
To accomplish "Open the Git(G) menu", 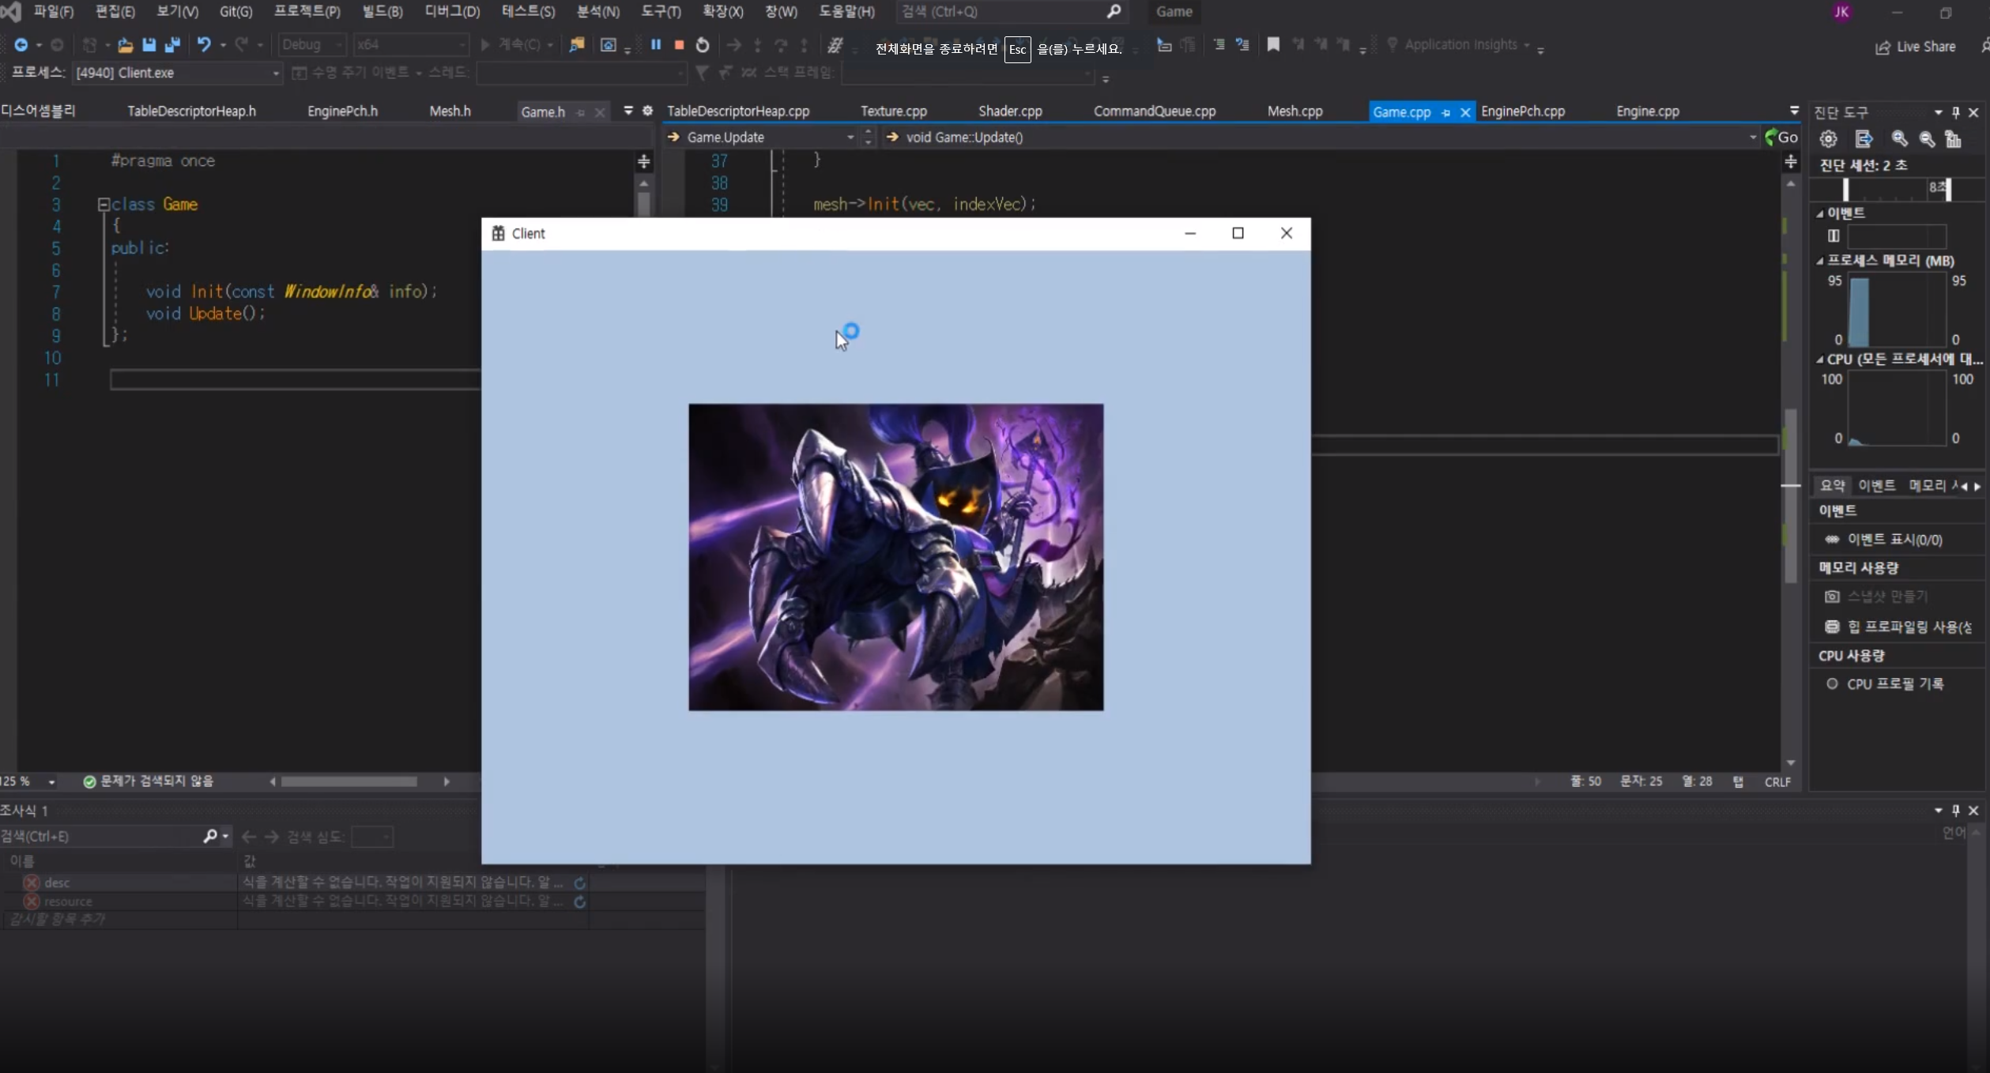I will [236, 11].
